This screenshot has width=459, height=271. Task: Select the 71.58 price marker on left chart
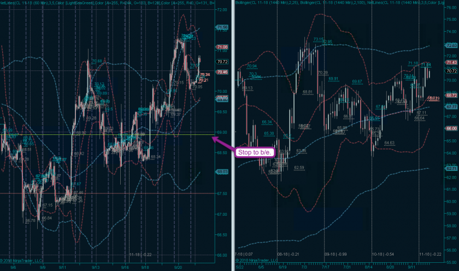(x=222, y=27)
